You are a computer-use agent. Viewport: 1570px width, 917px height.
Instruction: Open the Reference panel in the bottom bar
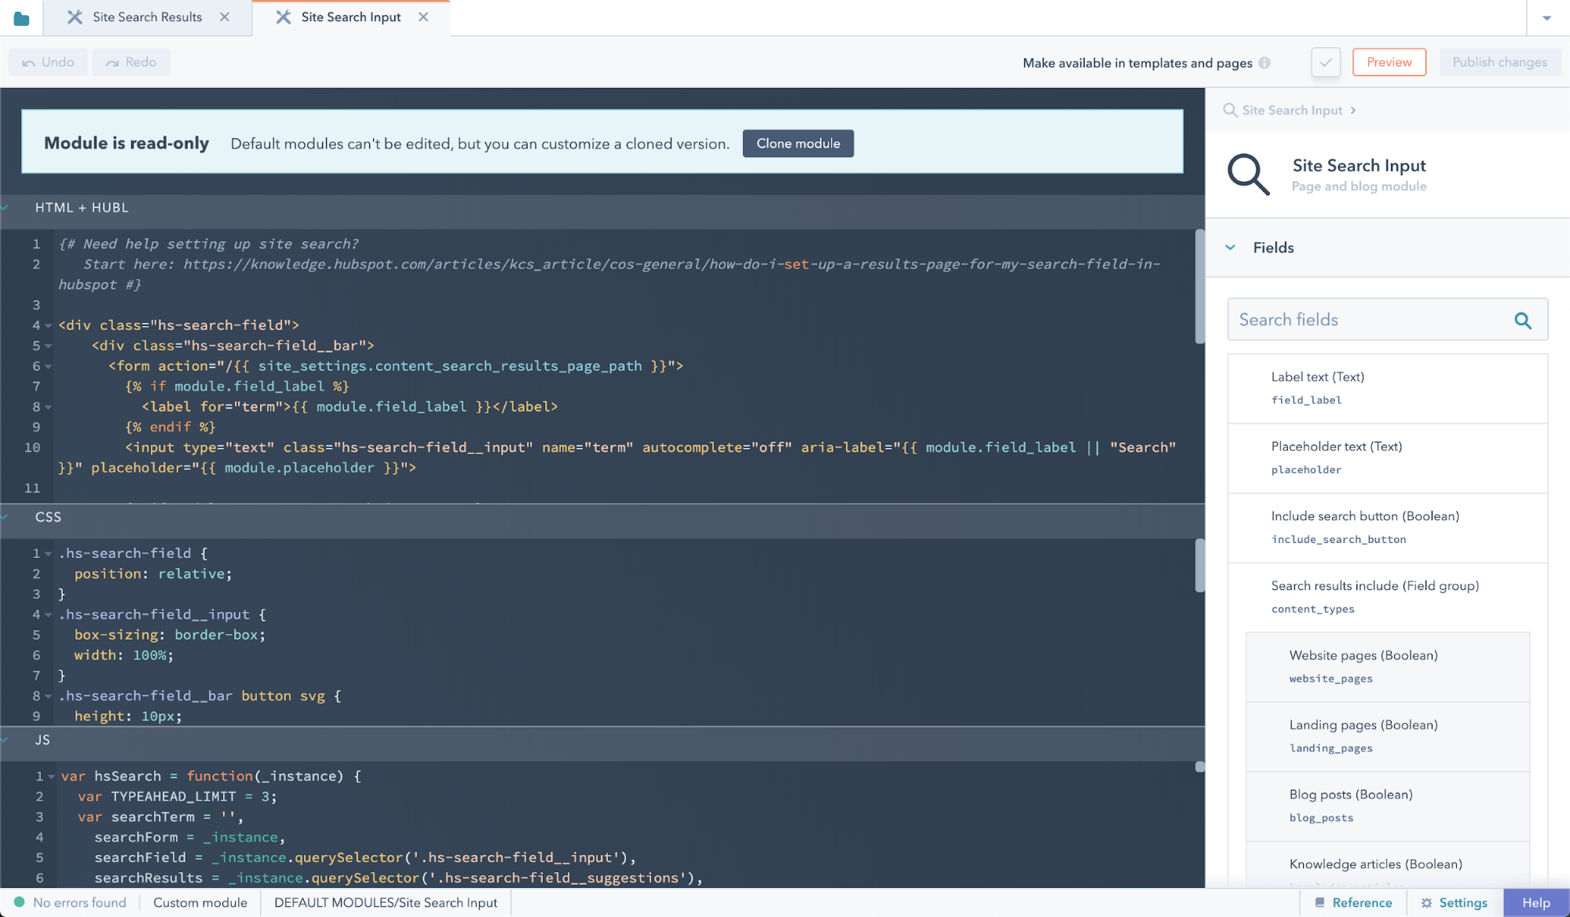pyautogui.click(x=1354, y=902)
